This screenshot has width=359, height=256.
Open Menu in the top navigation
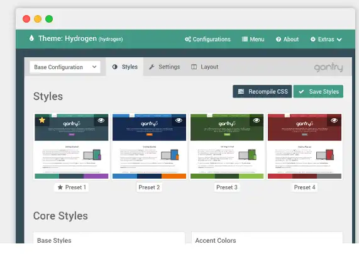[x=253, y=40]
